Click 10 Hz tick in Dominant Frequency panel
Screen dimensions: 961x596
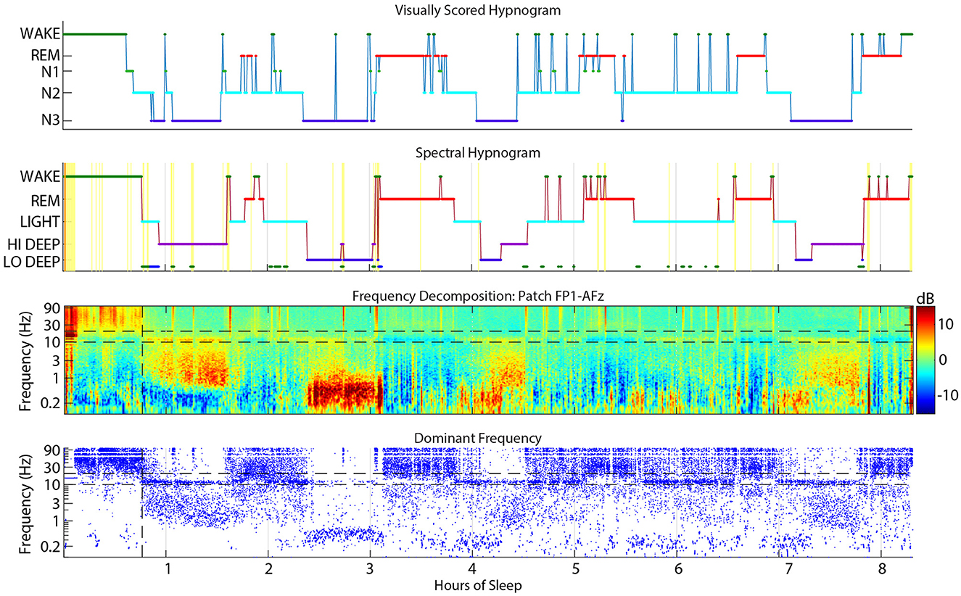pos(51,484)
